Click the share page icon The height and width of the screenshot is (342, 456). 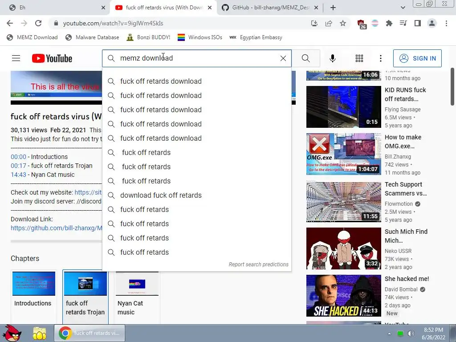coord(329,23)
